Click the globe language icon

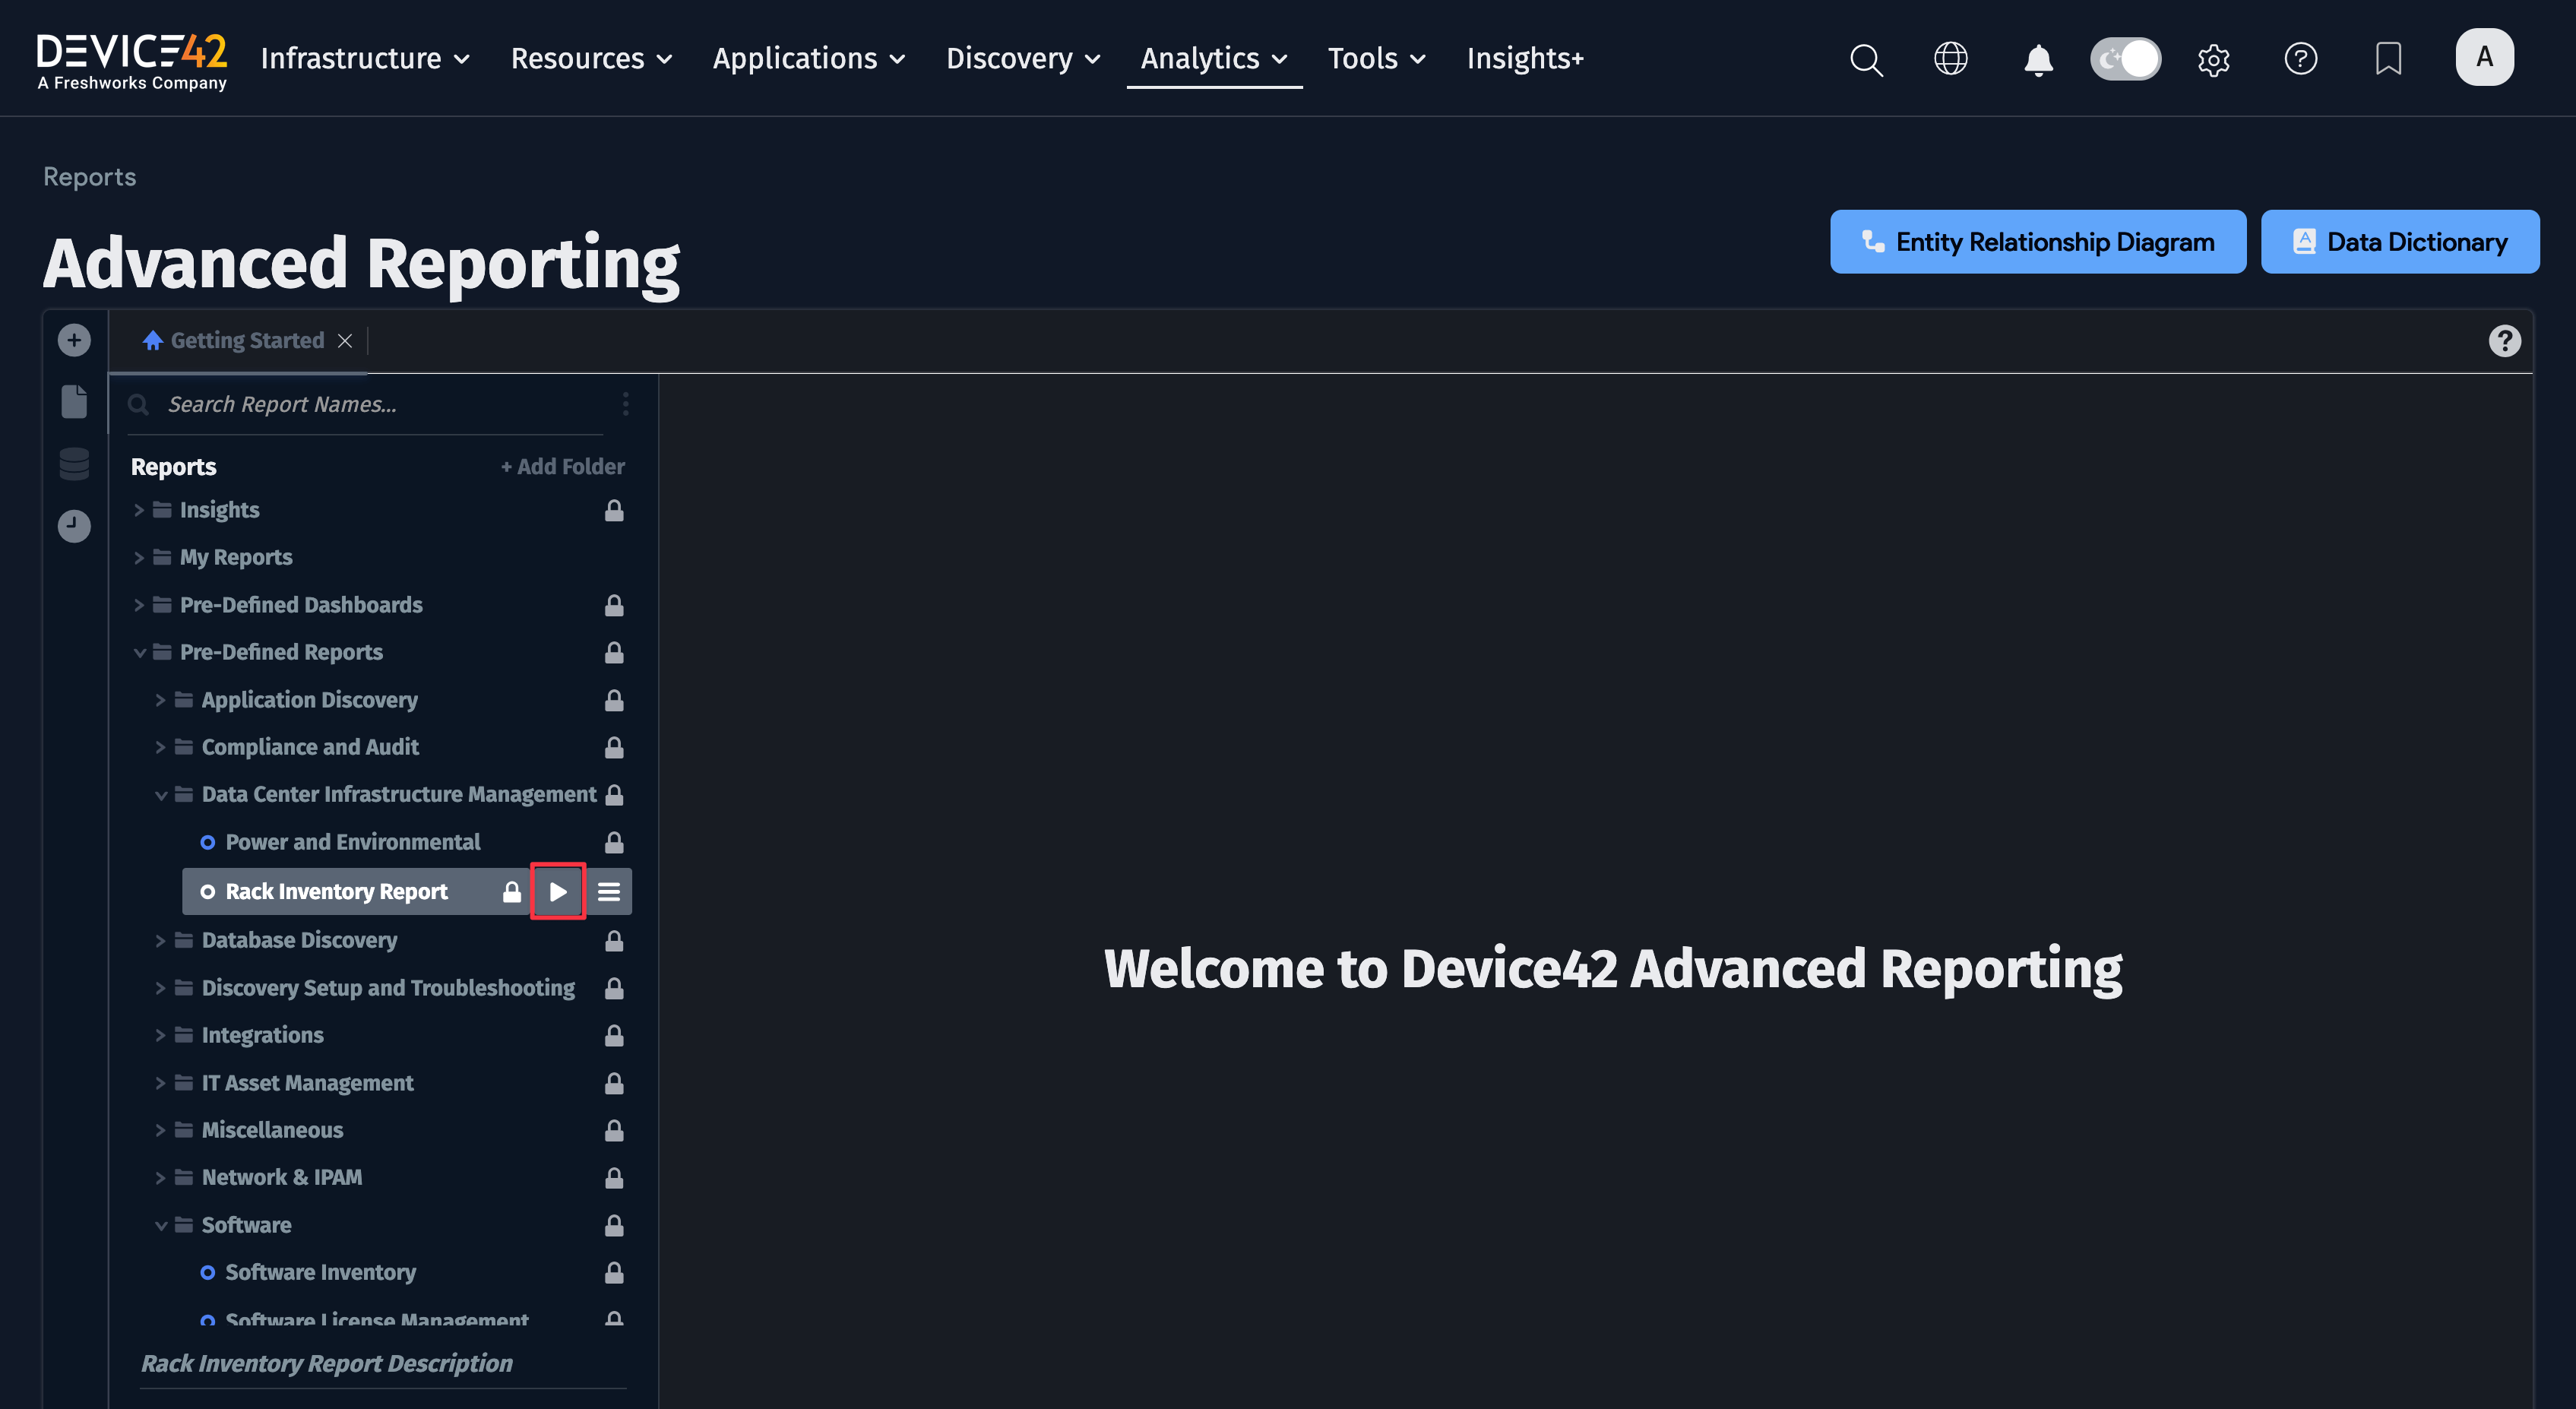coord(1950,58)
